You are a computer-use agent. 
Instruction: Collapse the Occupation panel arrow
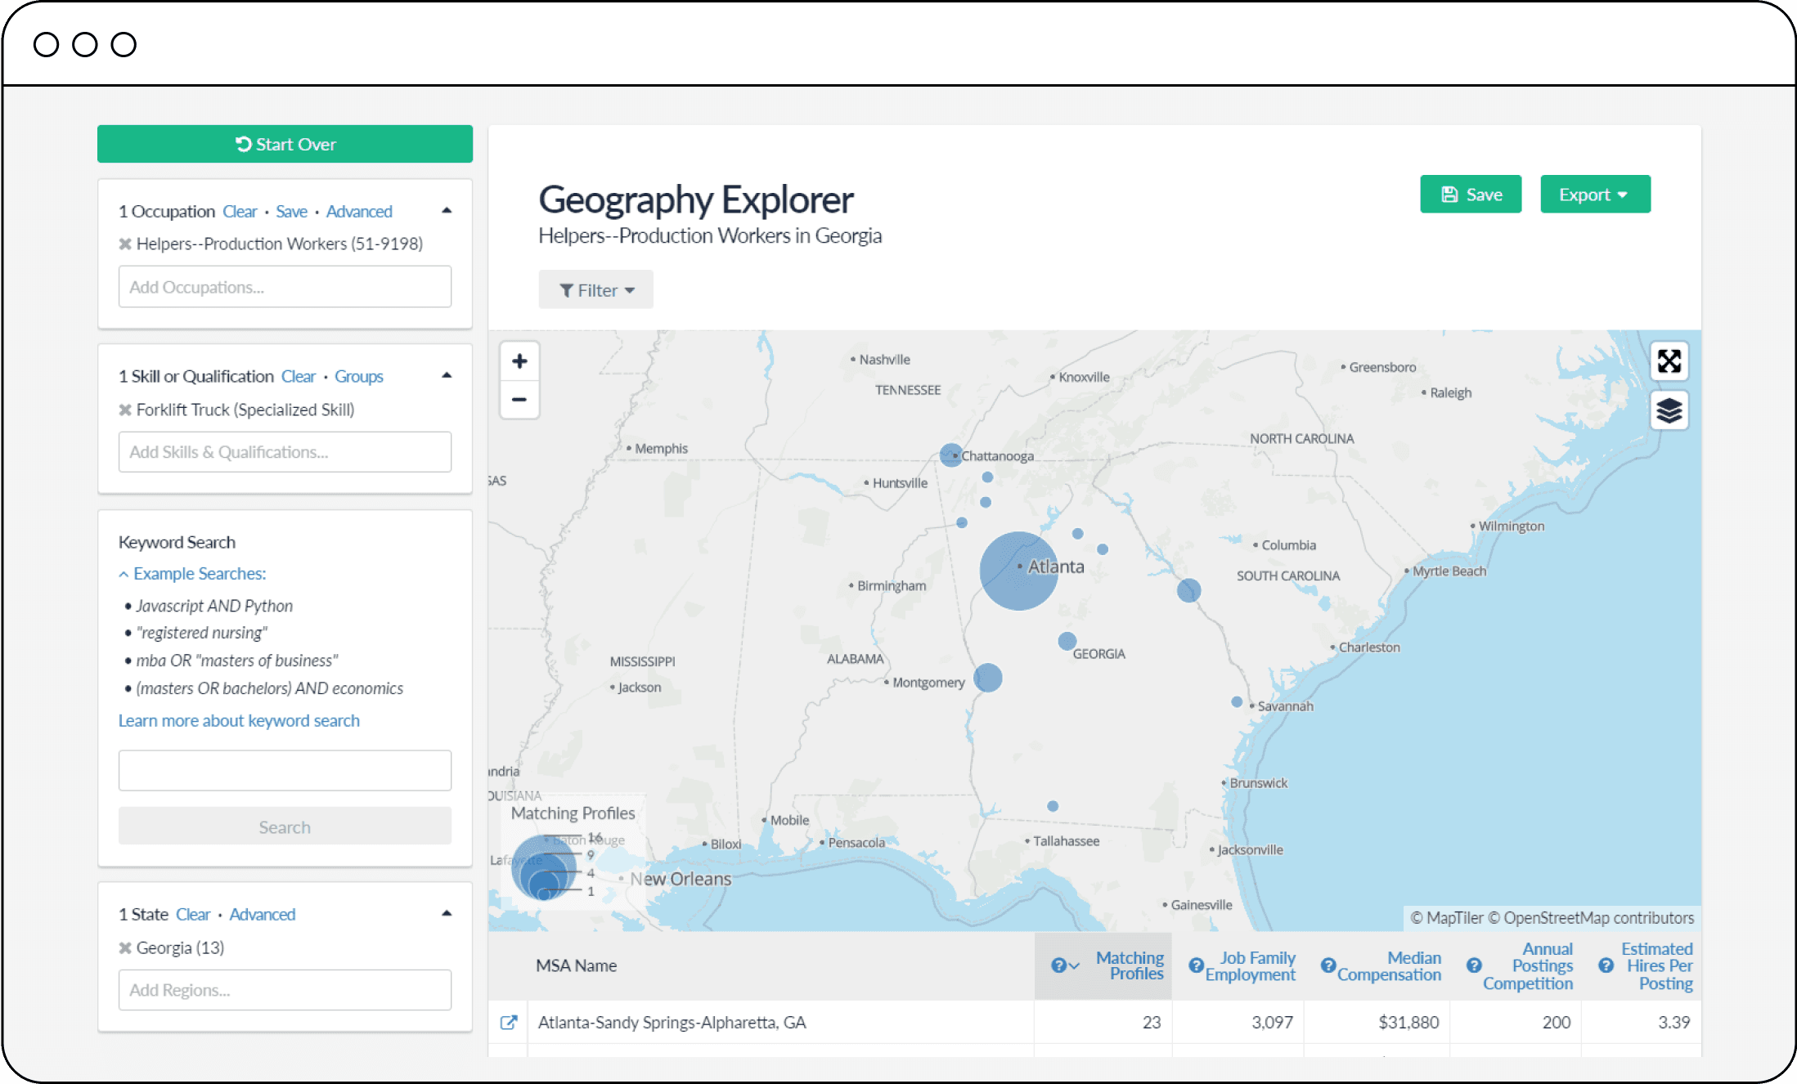tap(447, 211)
